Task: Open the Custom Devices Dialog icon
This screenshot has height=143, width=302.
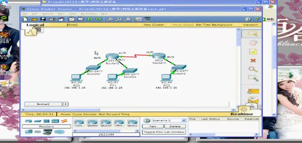Action: pyautogui.click(x=147, y=19)
